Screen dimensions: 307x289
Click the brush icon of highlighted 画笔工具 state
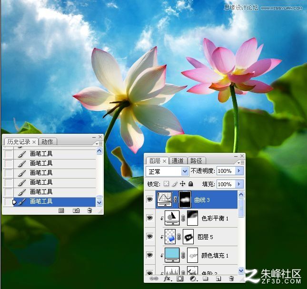point(22,202)
